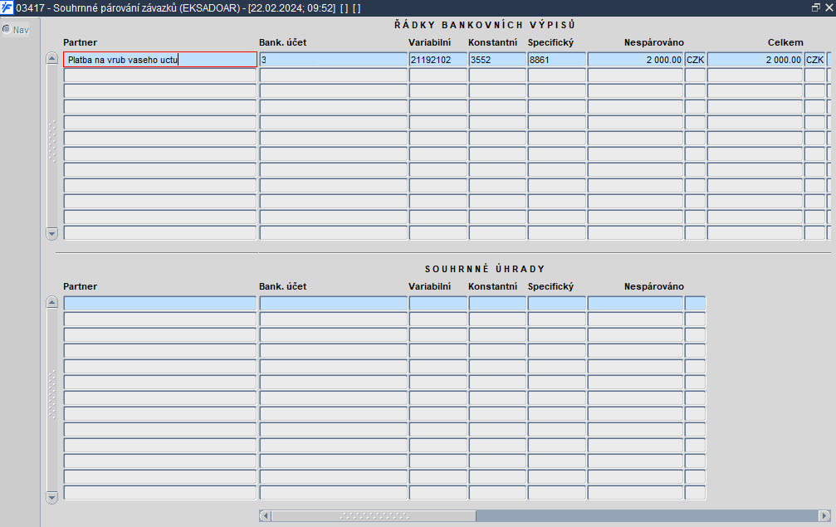Click SOUHRNNÉ ÚHRADY section heading
Screen dimensions: 836x527
pyautogui.click(x=485, y=269)
